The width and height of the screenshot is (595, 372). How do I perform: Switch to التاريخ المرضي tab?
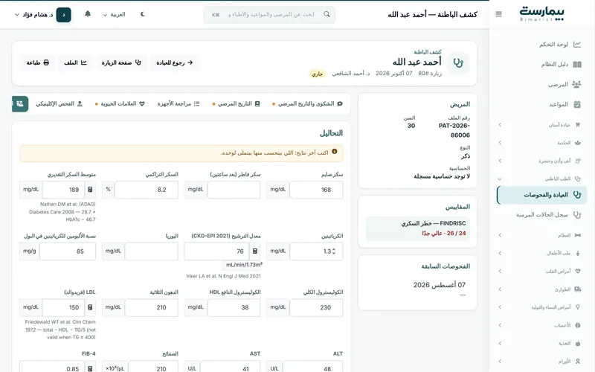point(236,103)
